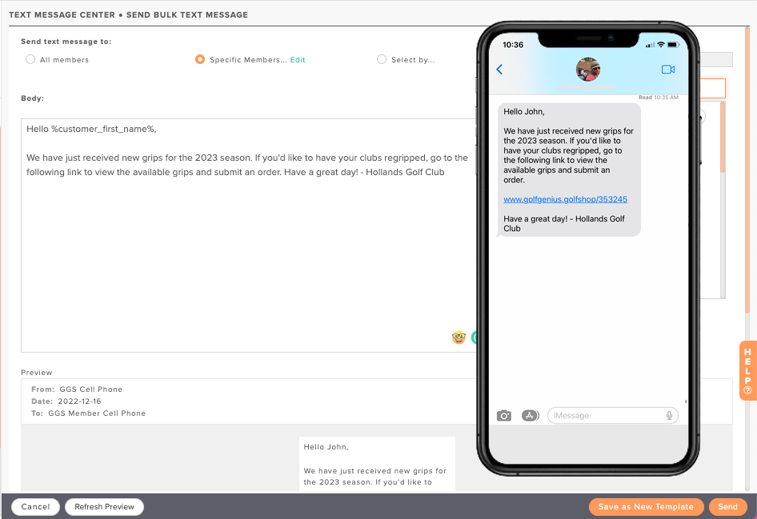Open the golfgenius golfshop link in message

point(565,199)
